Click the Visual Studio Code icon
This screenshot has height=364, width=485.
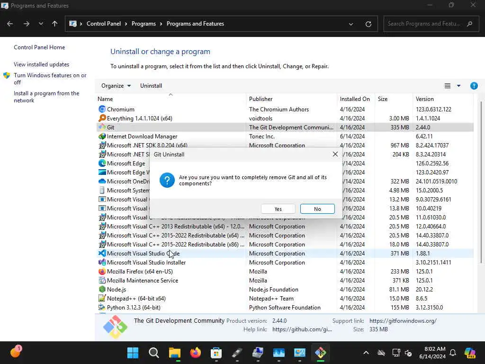tap(102, 253)
